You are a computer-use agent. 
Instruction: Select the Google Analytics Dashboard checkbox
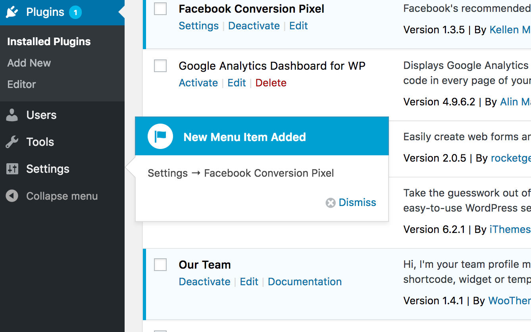[160, 66]
